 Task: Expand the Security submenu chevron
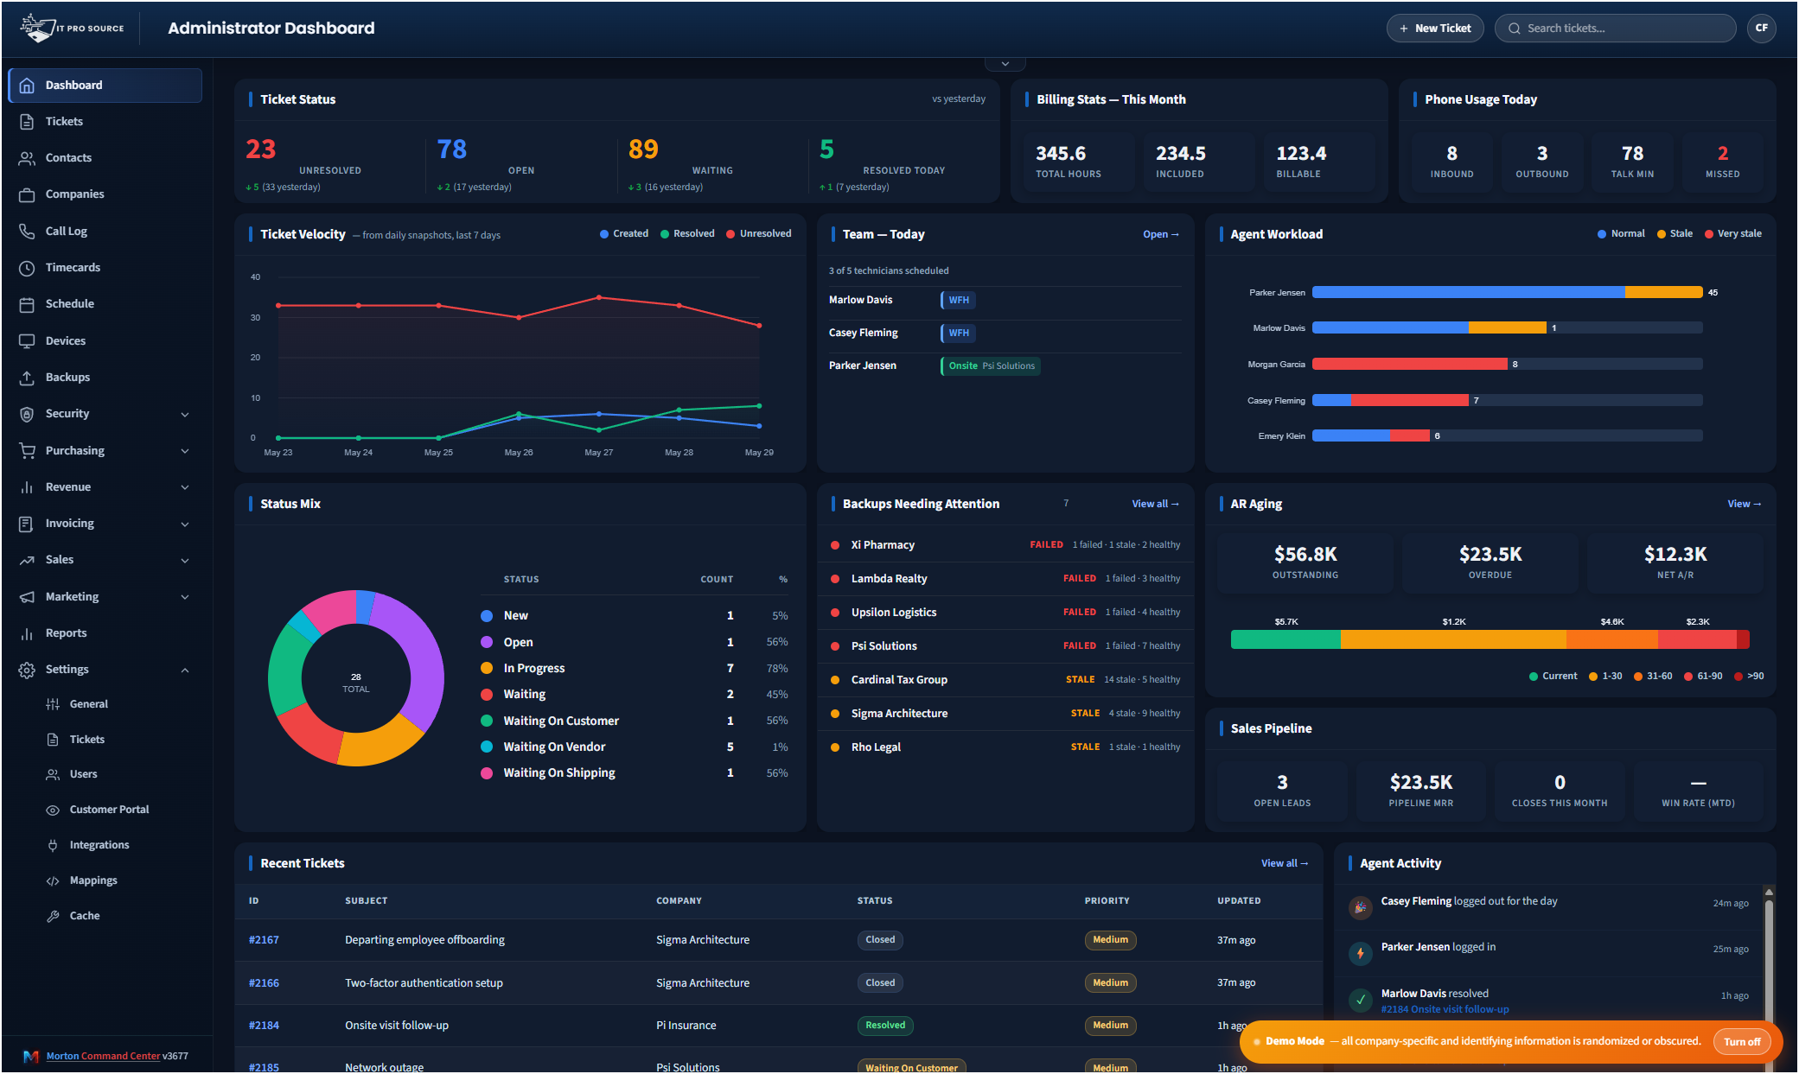click(185, 415)
